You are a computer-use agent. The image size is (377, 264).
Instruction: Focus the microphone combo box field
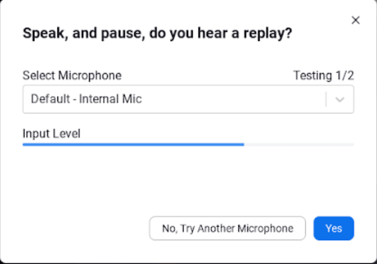tap(188, 99)
